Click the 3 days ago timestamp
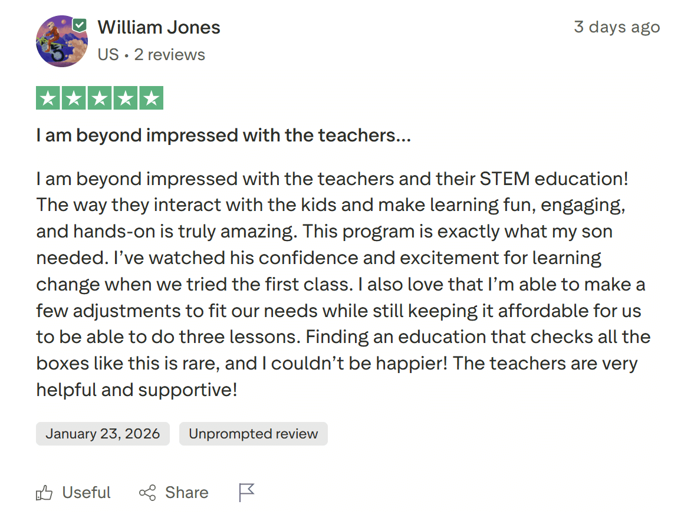Screen dimensions: 694x531 (x=617, y=27)
